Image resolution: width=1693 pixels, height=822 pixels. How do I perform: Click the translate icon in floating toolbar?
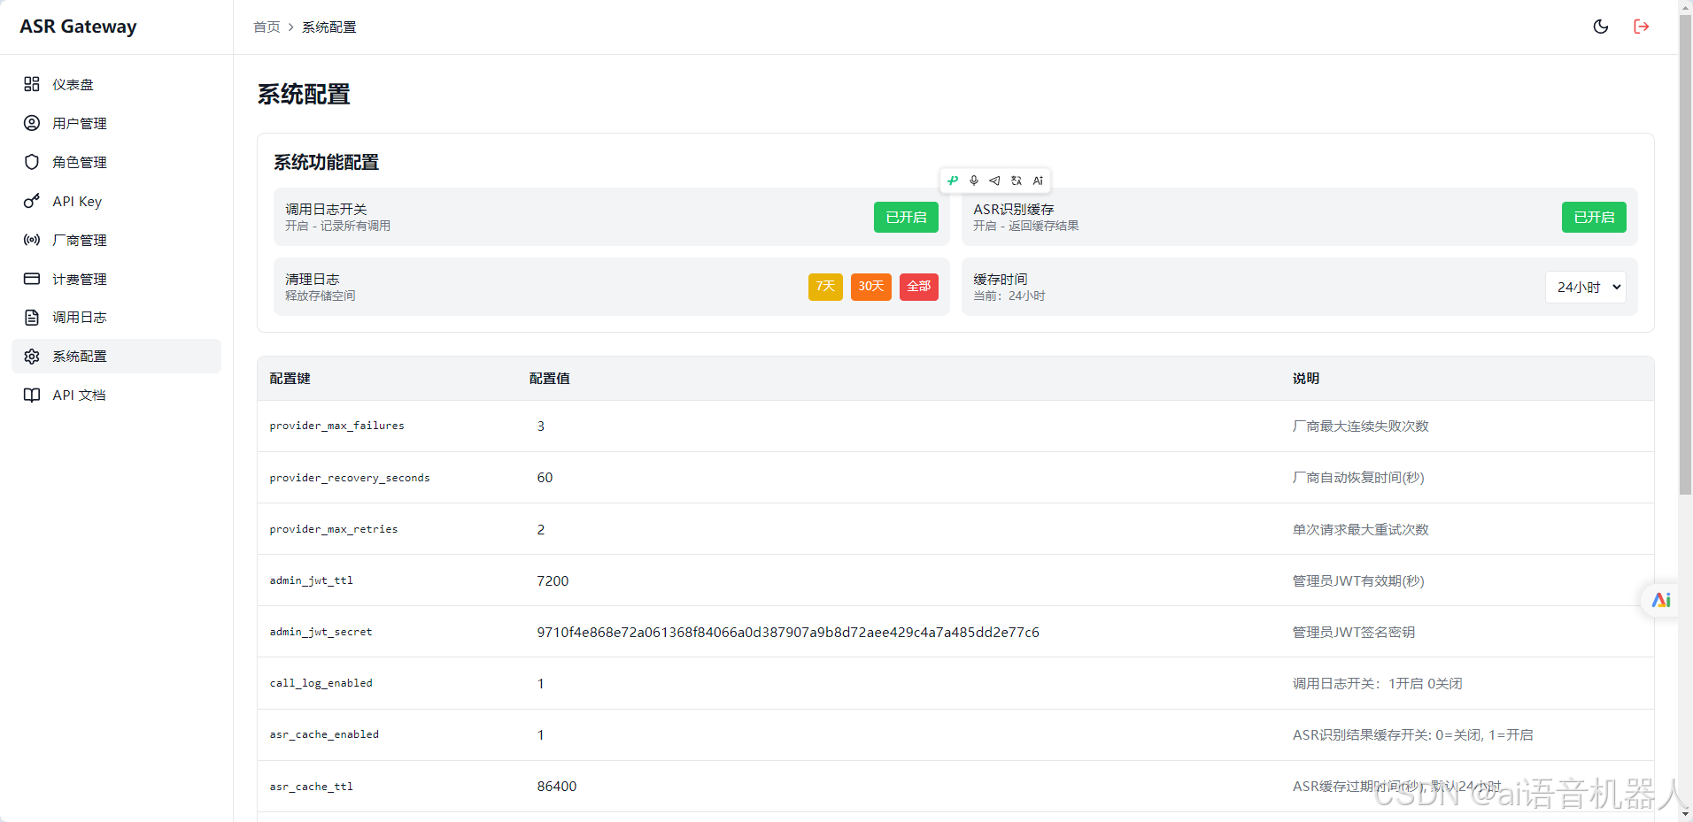click(1017, 181)
